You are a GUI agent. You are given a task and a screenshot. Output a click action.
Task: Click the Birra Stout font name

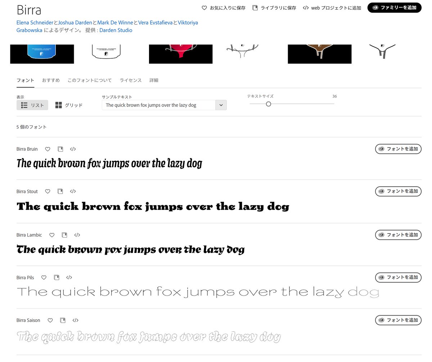point(27,191)
